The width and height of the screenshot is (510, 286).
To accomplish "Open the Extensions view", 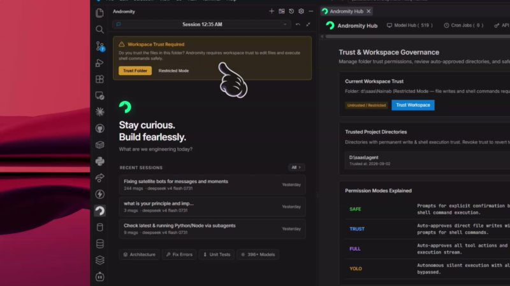I will (100, 79).
